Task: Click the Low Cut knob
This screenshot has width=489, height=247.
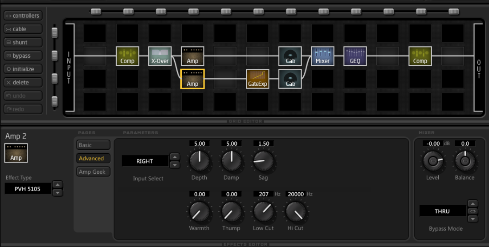Action: pos(264,211)
